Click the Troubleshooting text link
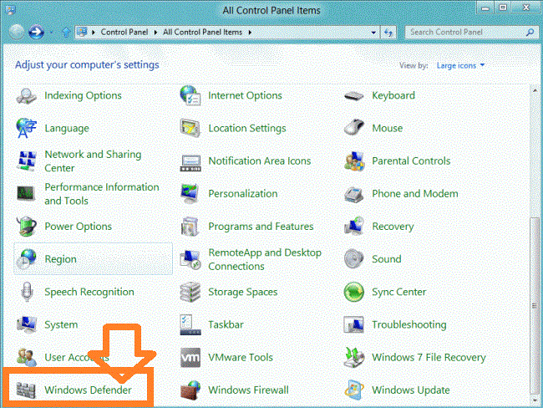Image resolution: width=543 pixels, height=408 pixels. point(409,324)
